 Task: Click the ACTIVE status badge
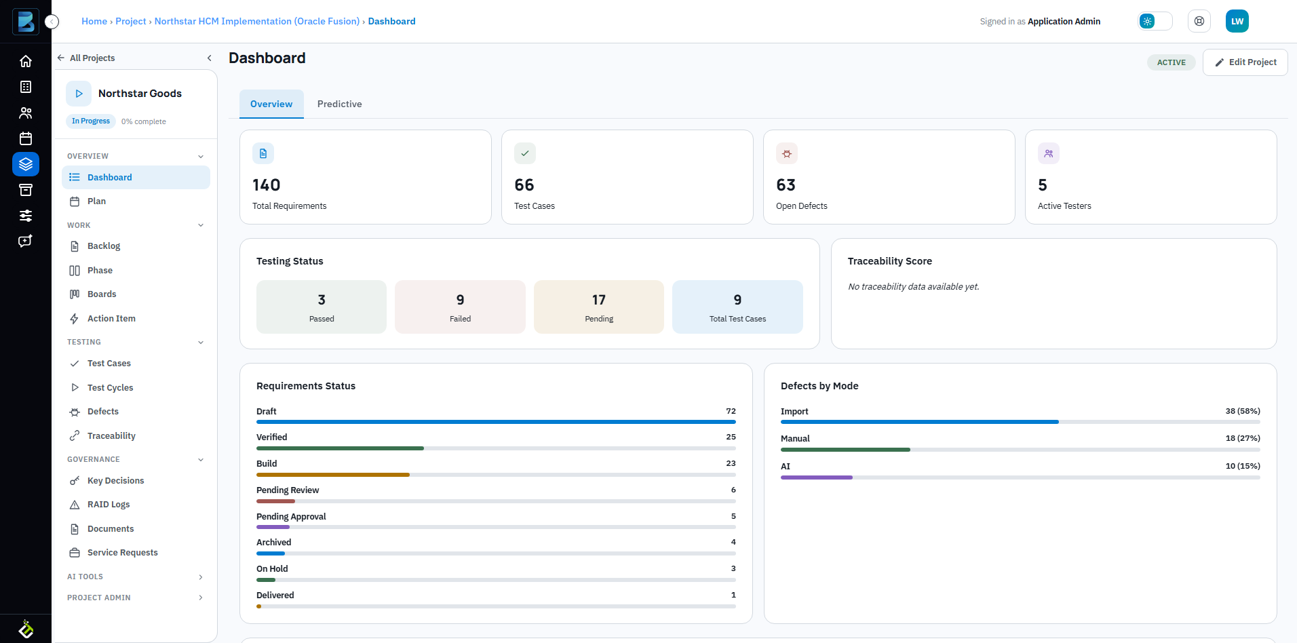point(1171,62)
